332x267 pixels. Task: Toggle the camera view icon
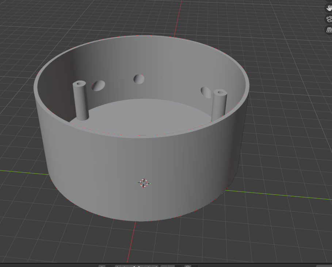pyautogui.click(x=329, y=19)
